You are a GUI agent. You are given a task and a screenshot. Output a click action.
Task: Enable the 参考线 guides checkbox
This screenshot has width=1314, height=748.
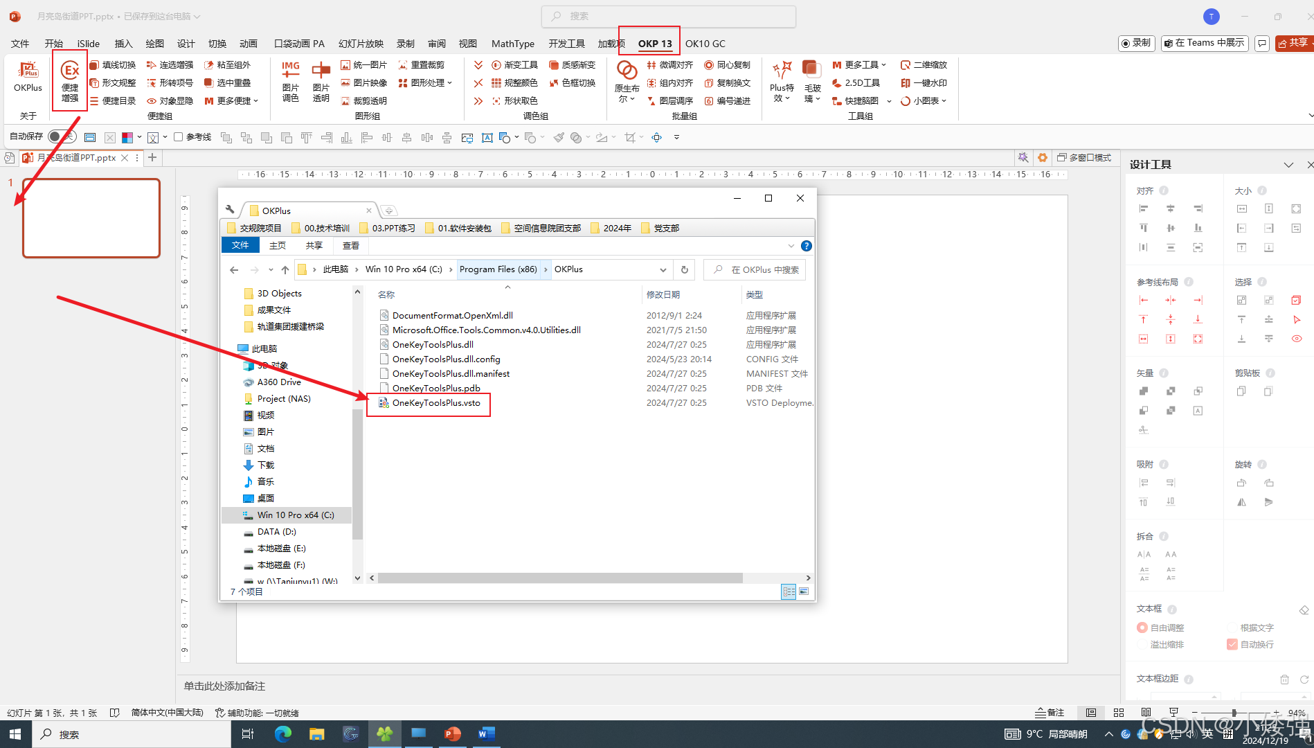point(178,137)
